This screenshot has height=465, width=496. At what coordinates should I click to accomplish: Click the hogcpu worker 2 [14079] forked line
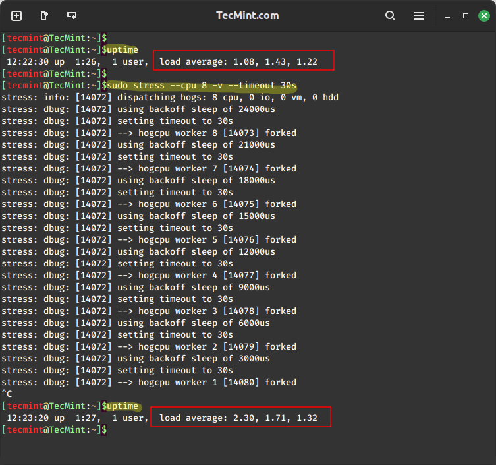tap(149, 347)
